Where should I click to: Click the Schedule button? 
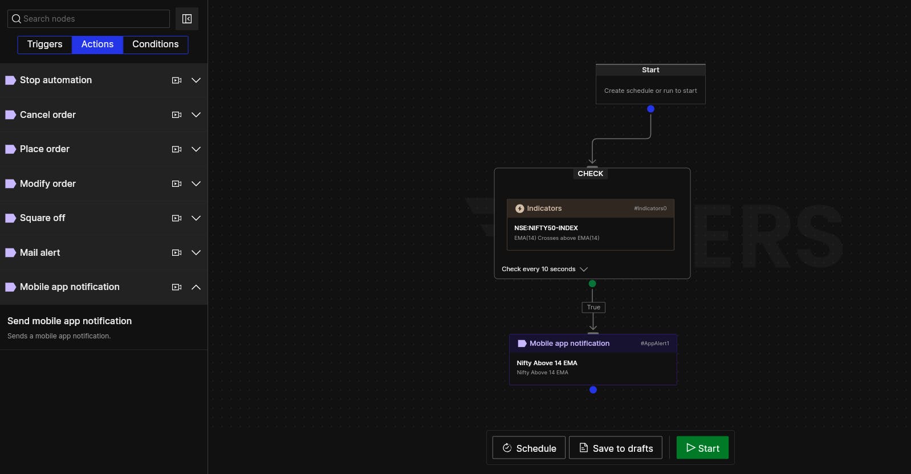(529, 448)
